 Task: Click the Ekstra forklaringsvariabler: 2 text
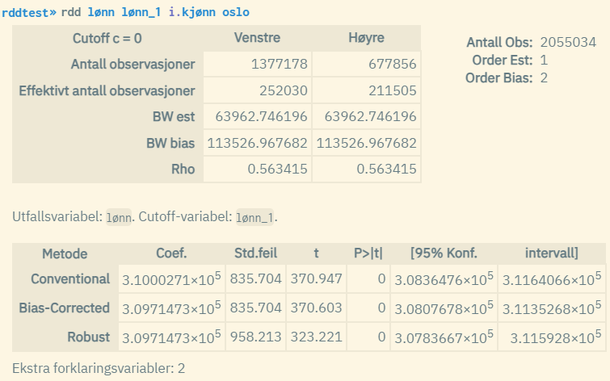99,368
